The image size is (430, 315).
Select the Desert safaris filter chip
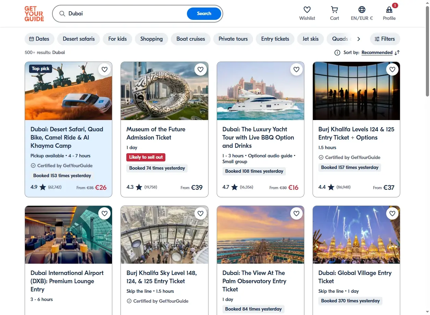[79, 39]
